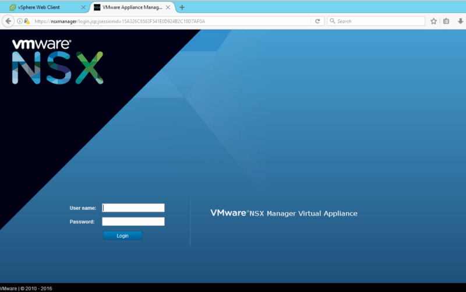Click the padlock warning security icon
This screenshot has width=466, height=292.
coord(27,21)
